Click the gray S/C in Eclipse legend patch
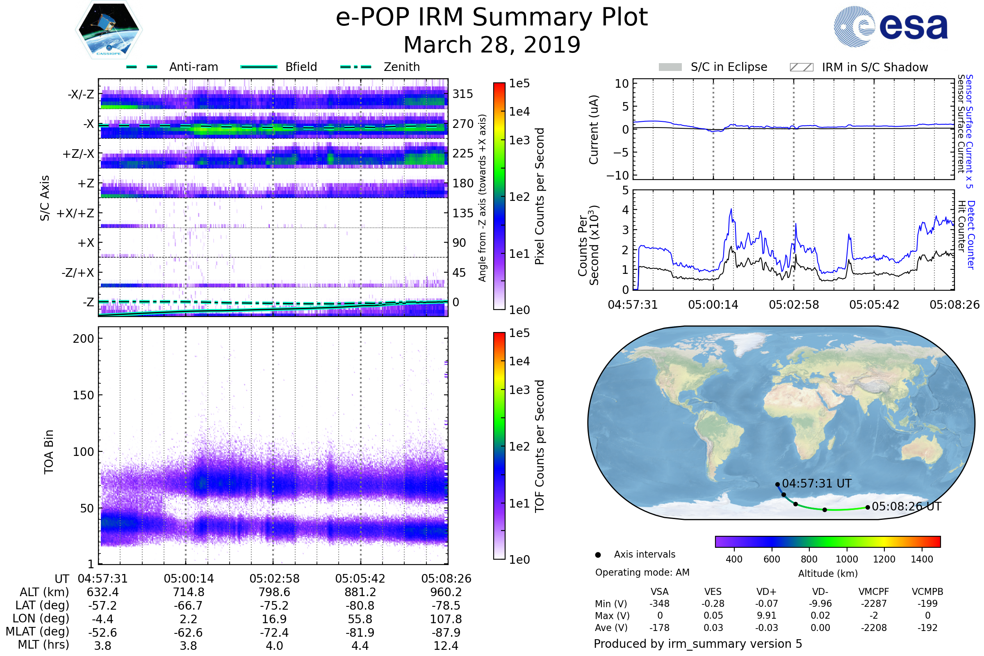984x656 pixels. [670, 67]
